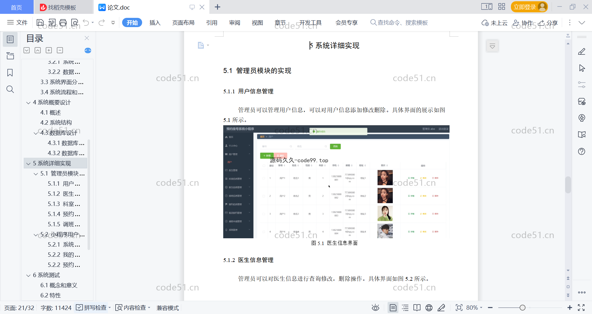Open Print Preview icon
The height and width of the screenshot is (314, 592).
(x=75, y=22)
